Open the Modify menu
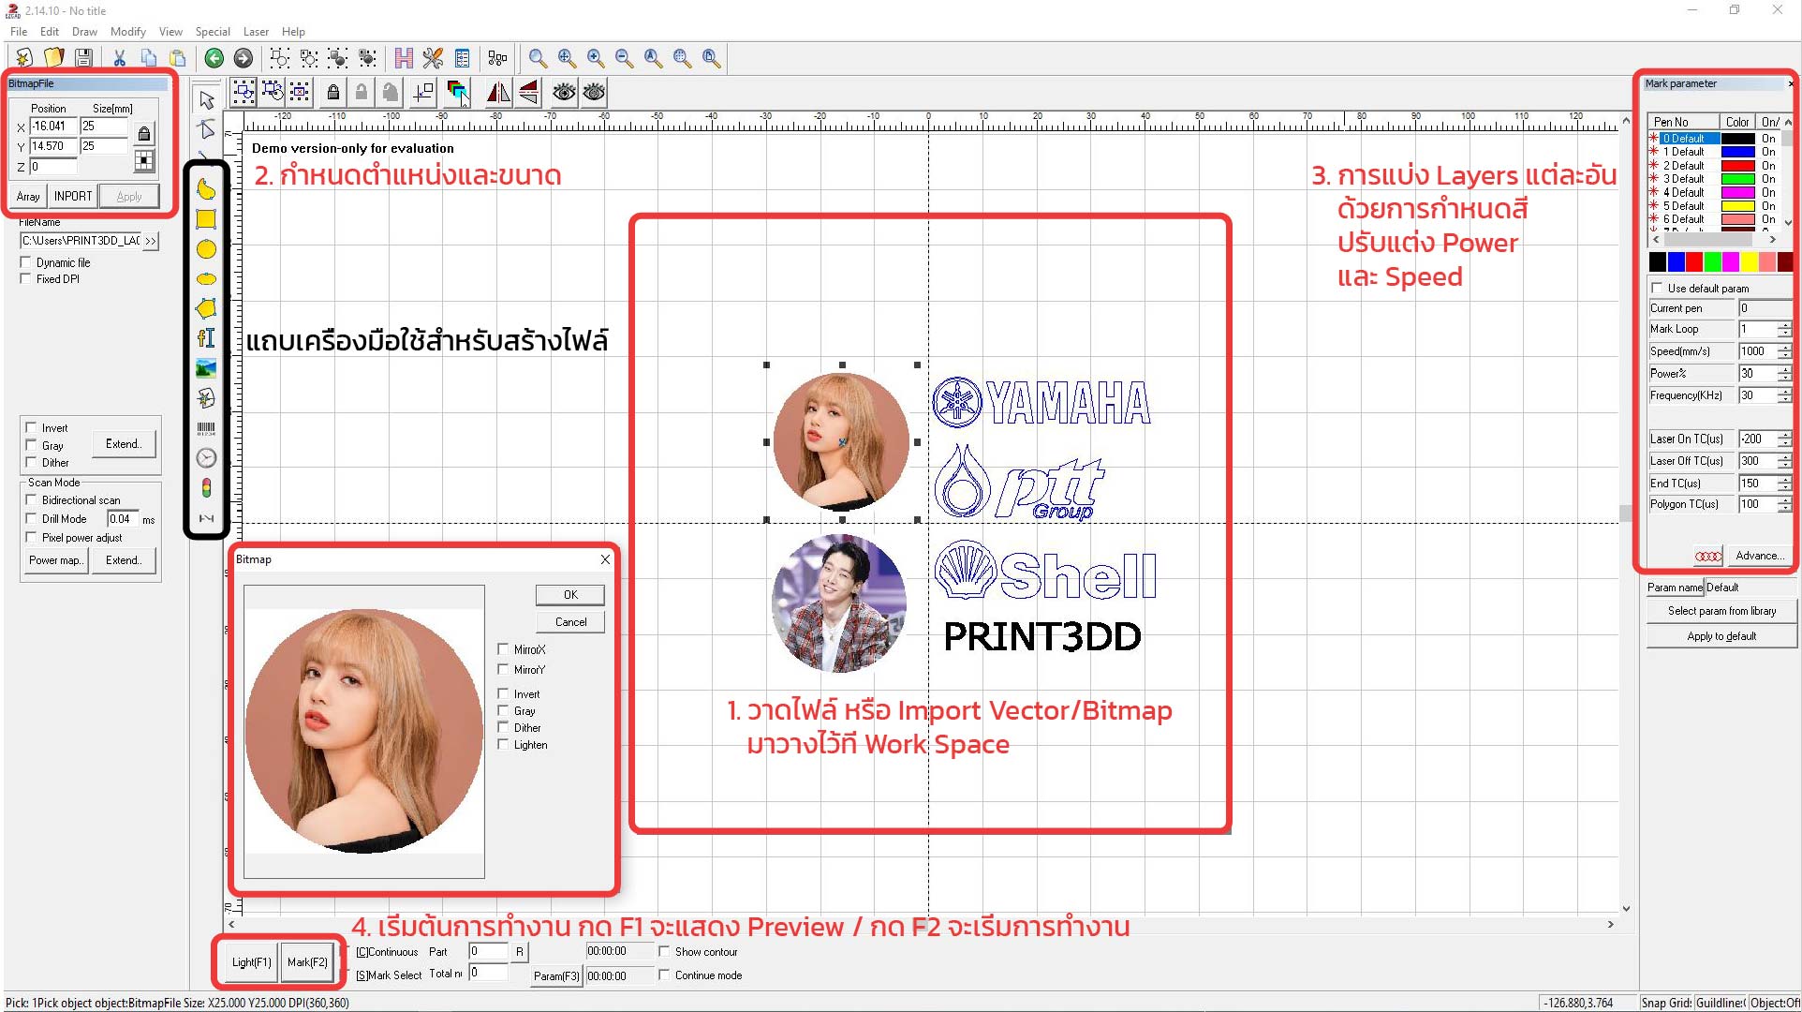The height and width of the screenshot is (1012, 1802). (128, 31)
